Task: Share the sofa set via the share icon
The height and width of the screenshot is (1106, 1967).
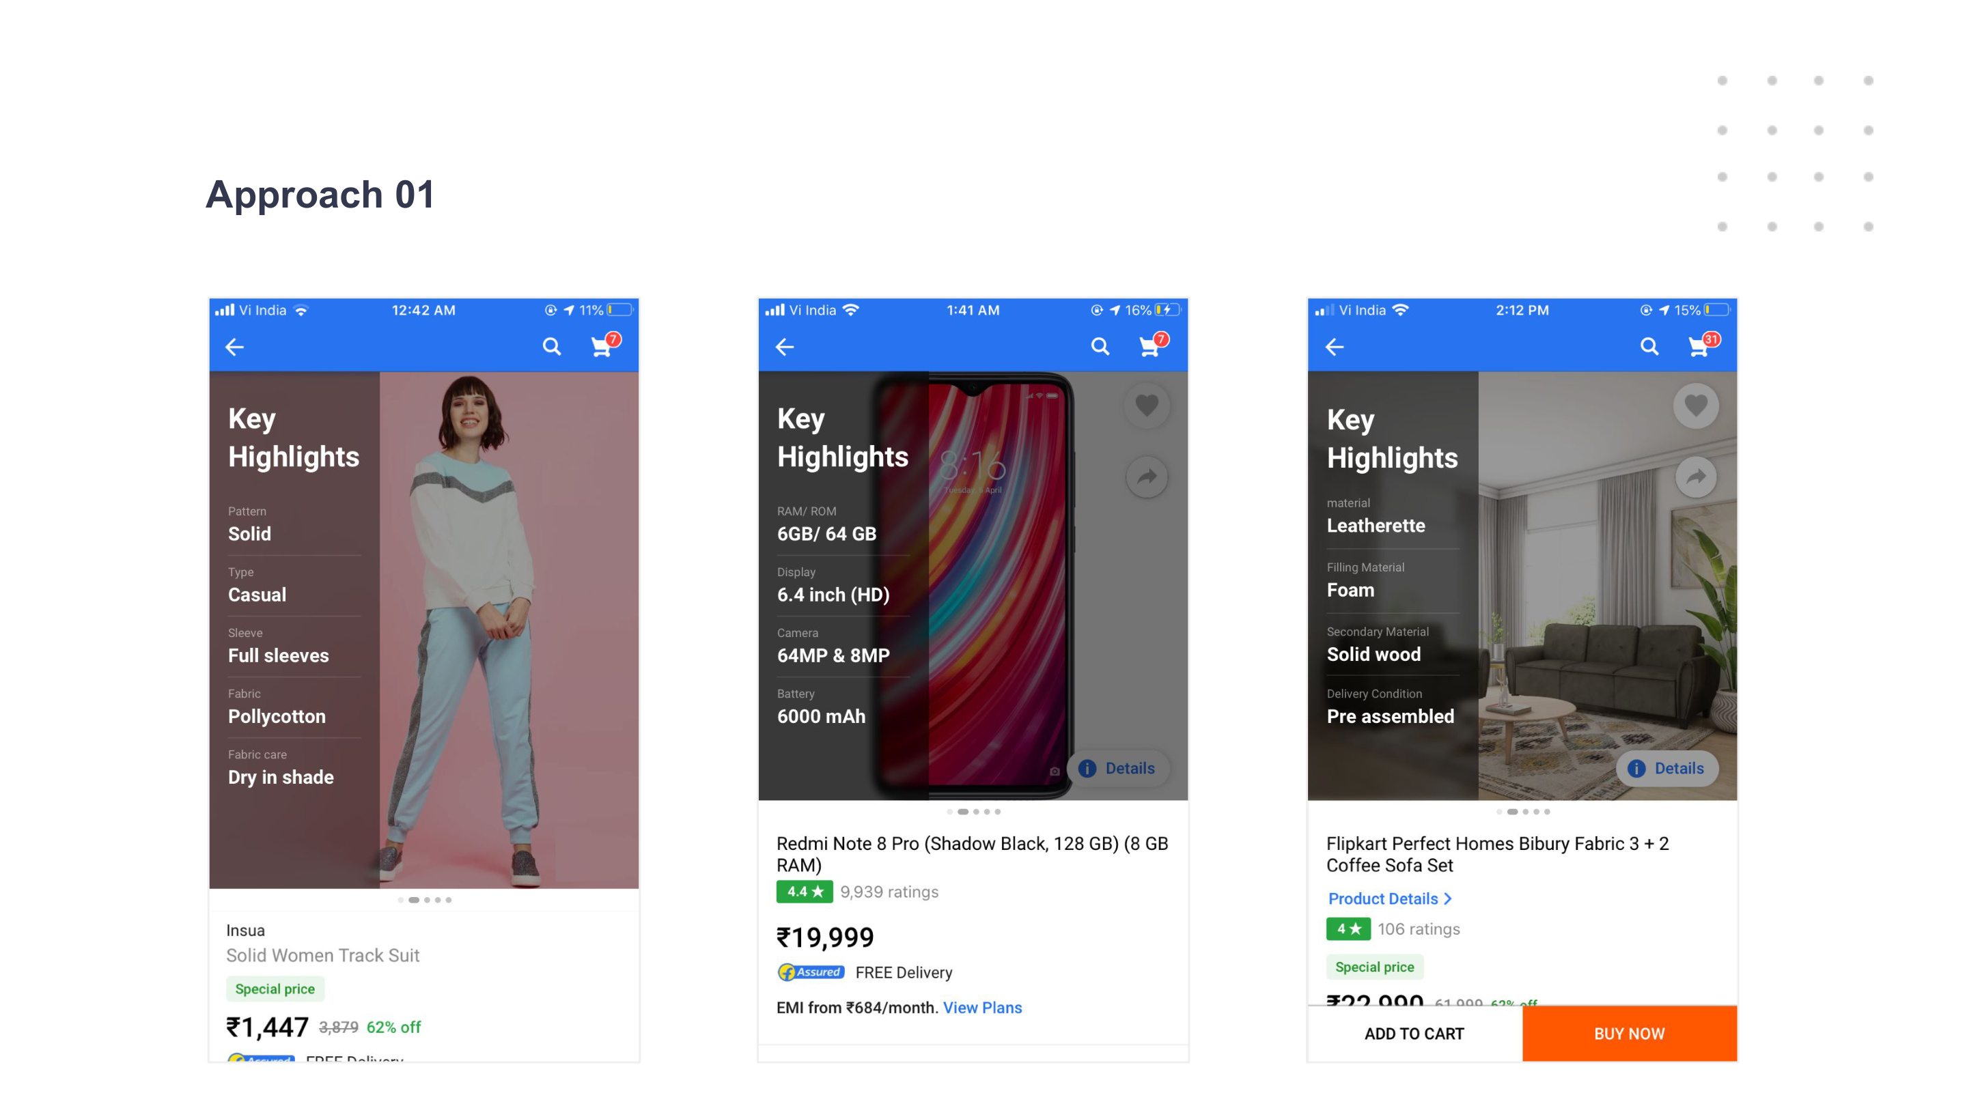Action: 1696,477
